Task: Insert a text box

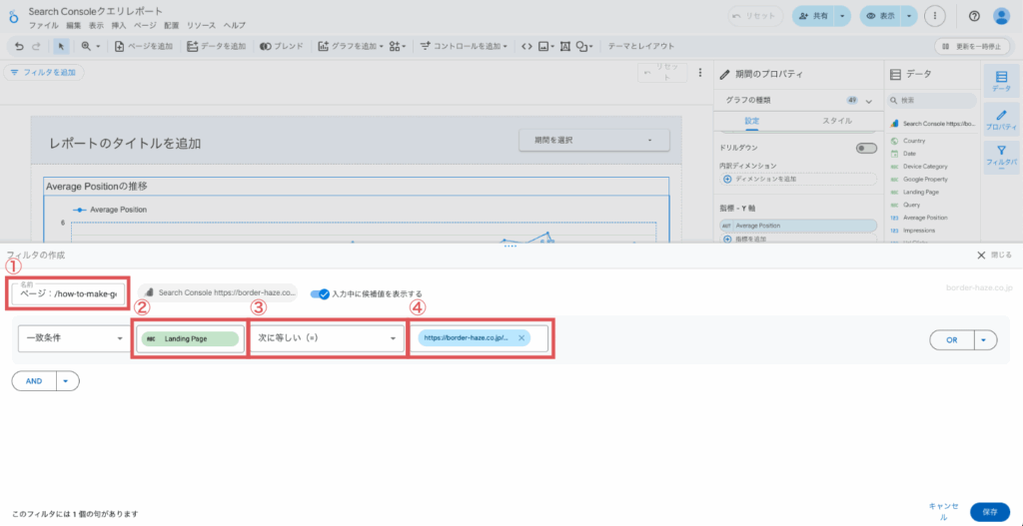Action: pyautogui.click(x=565, y=46)
